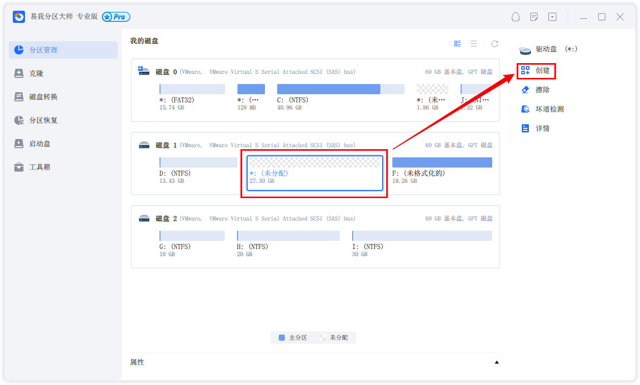Open the feedback/notes icon in title bar

534,17
